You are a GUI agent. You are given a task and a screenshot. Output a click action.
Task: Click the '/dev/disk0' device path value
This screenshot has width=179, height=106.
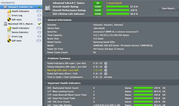pos(99,28)
